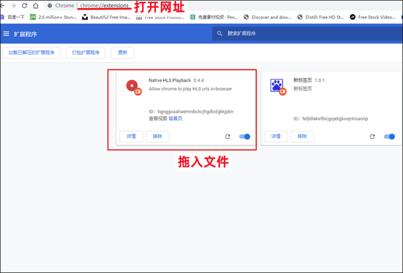This screenshot has height=273, width=403.
Task: Open the 百度一下 bookmark
Action: click(x=13, y=17)
